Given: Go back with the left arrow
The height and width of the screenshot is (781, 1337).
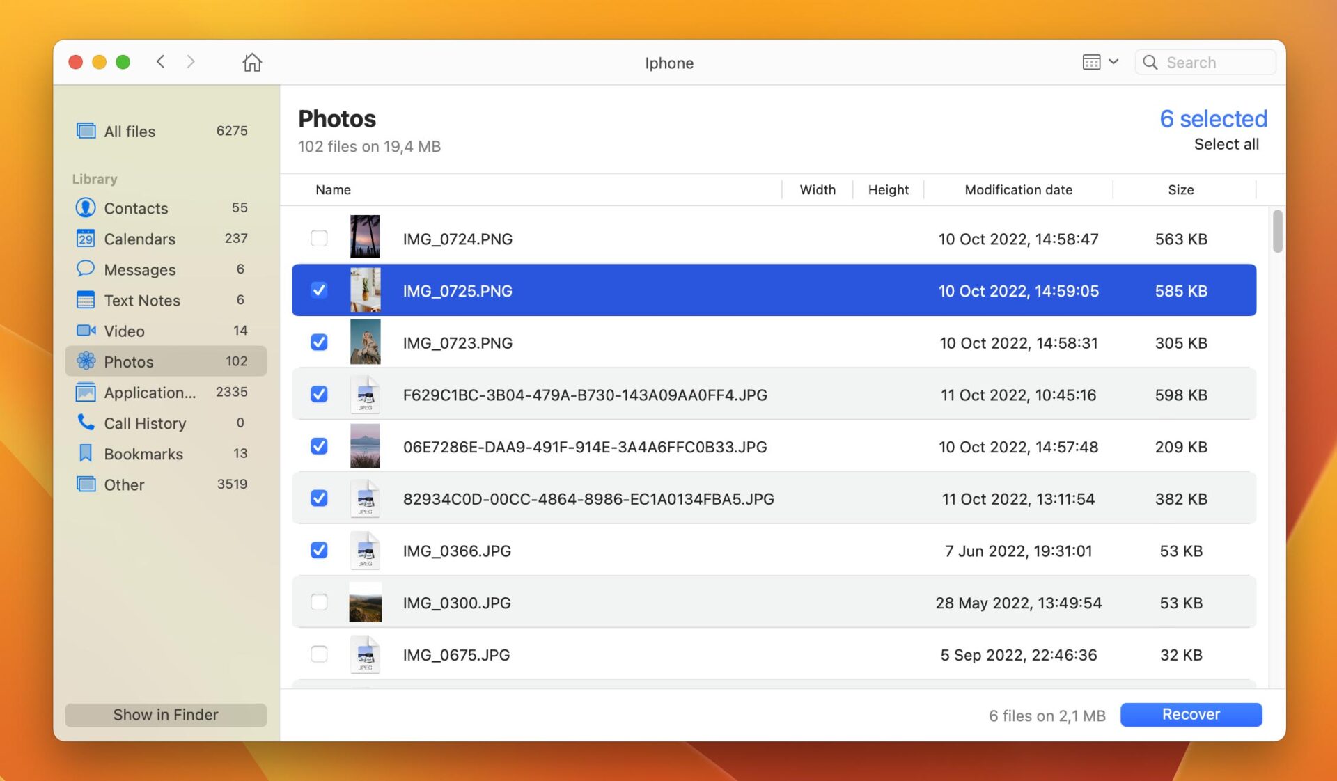Looking at the screenshot, I should point(160,62).
